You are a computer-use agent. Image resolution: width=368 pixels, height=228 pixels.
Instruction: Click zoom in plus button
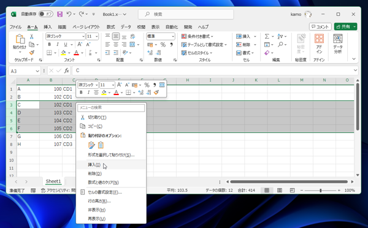pyautogui.click(x=339, y=191)
